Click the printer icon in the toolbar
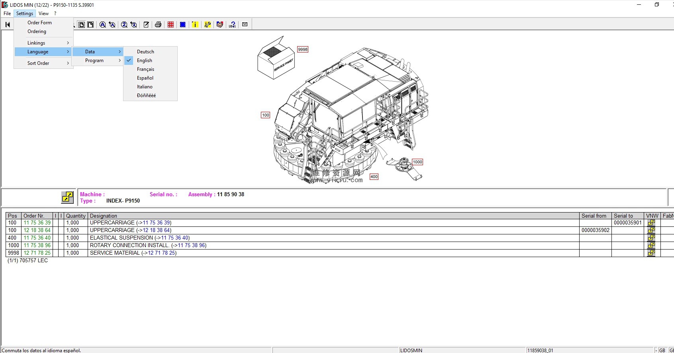The width and height of the screenshot is (674, 353). tap(158, 25)
